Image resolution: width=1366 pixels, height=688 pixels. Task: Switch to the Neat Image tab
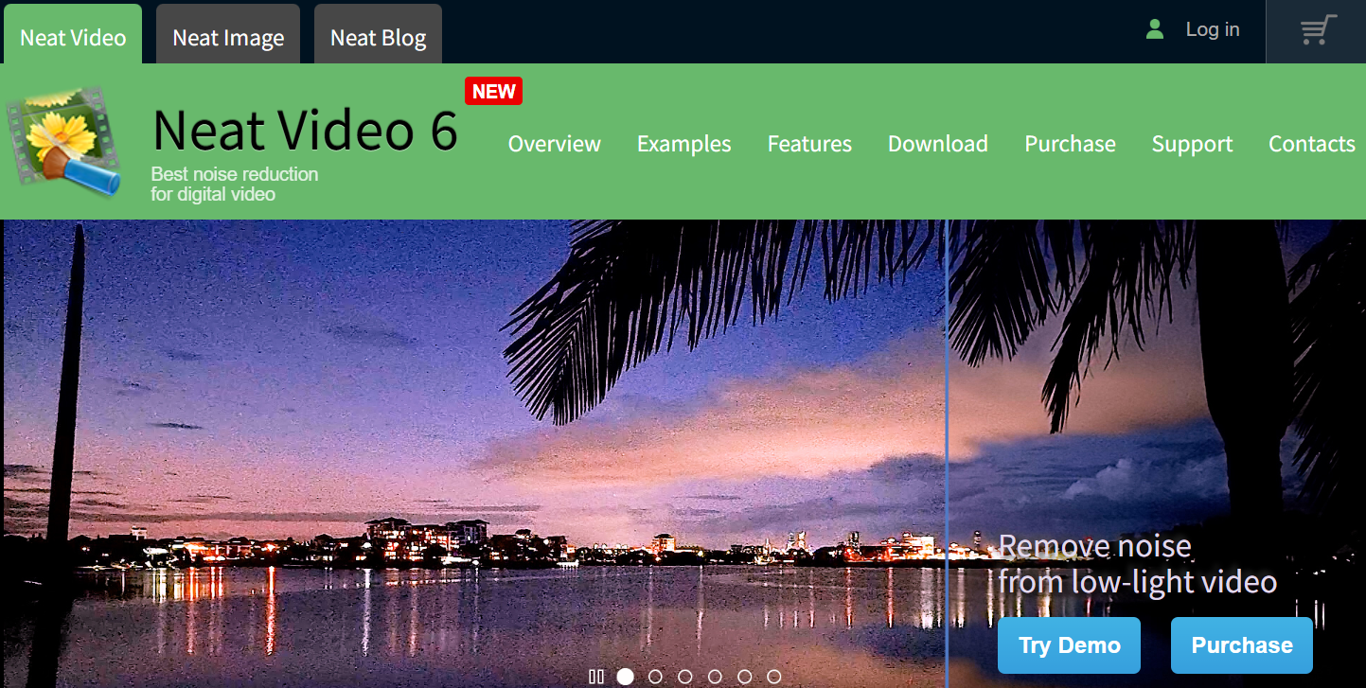pyautogui.click(x=228, y=35)
